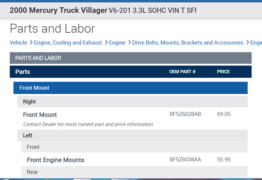
Task: Click the Front Engine Mounts part name
Action: coord(56,160)
